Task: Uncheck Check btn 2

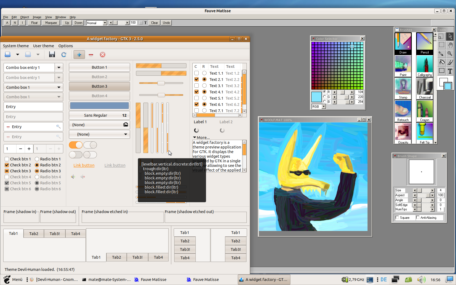Action: [7, 165]
